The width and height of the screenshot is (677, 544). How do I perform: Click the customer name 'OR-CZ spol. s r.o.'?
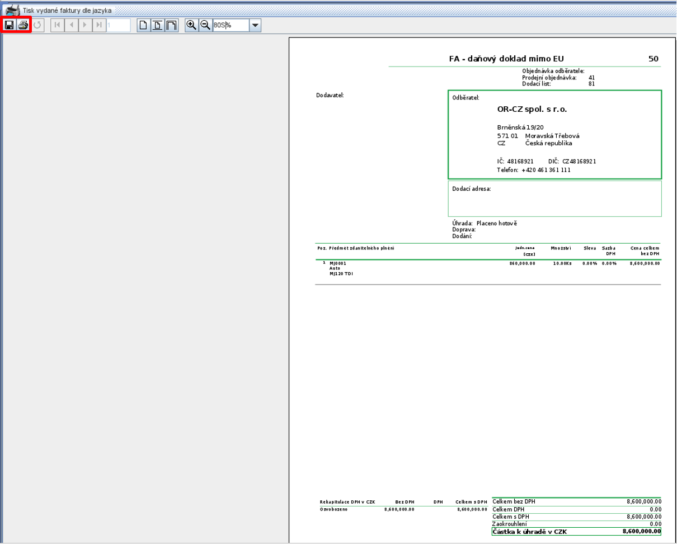pos(532,110)
